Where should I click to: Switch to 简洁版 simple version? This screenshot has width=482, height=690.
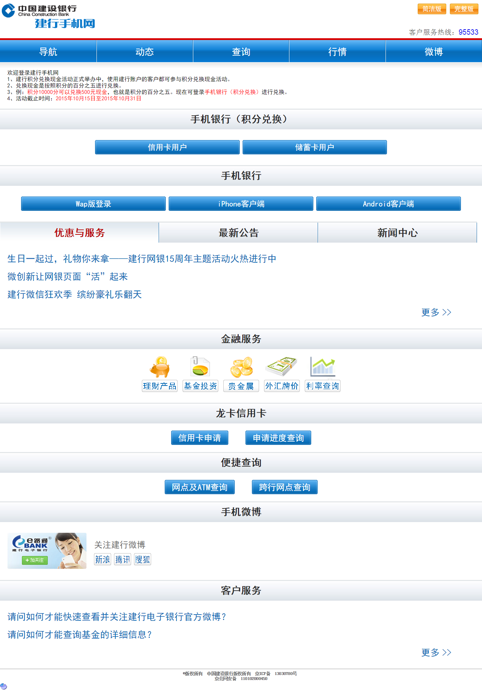432,9
